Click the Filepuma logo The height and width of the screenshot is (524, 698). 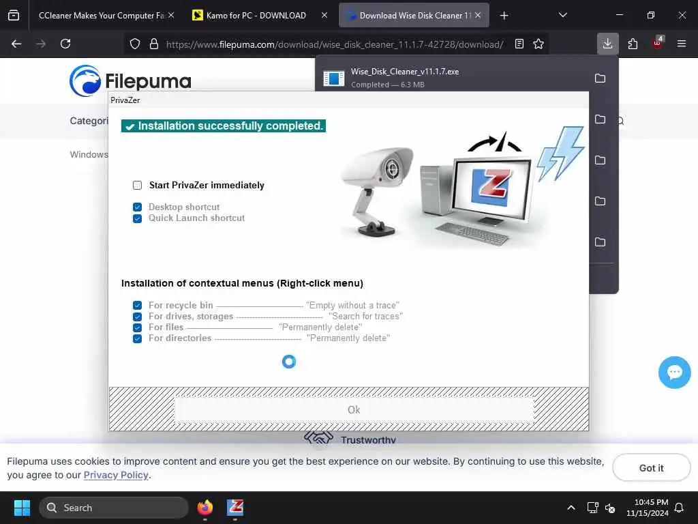point(130,81)
